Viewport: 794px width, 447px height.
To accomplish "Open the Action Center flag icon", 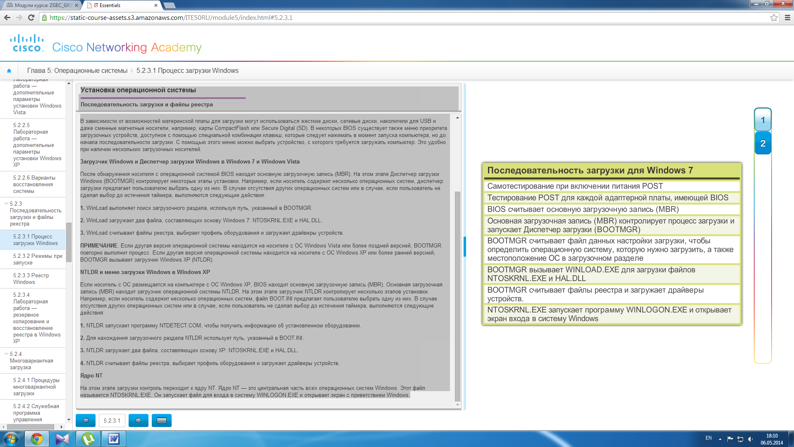I will [x=730, y=439].
